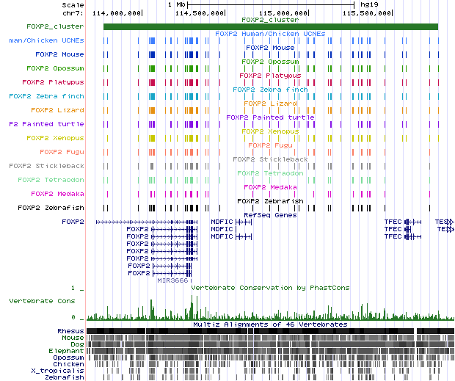
Task: Open the FOXP2 Zebra finch left track label
Action: 46,96
